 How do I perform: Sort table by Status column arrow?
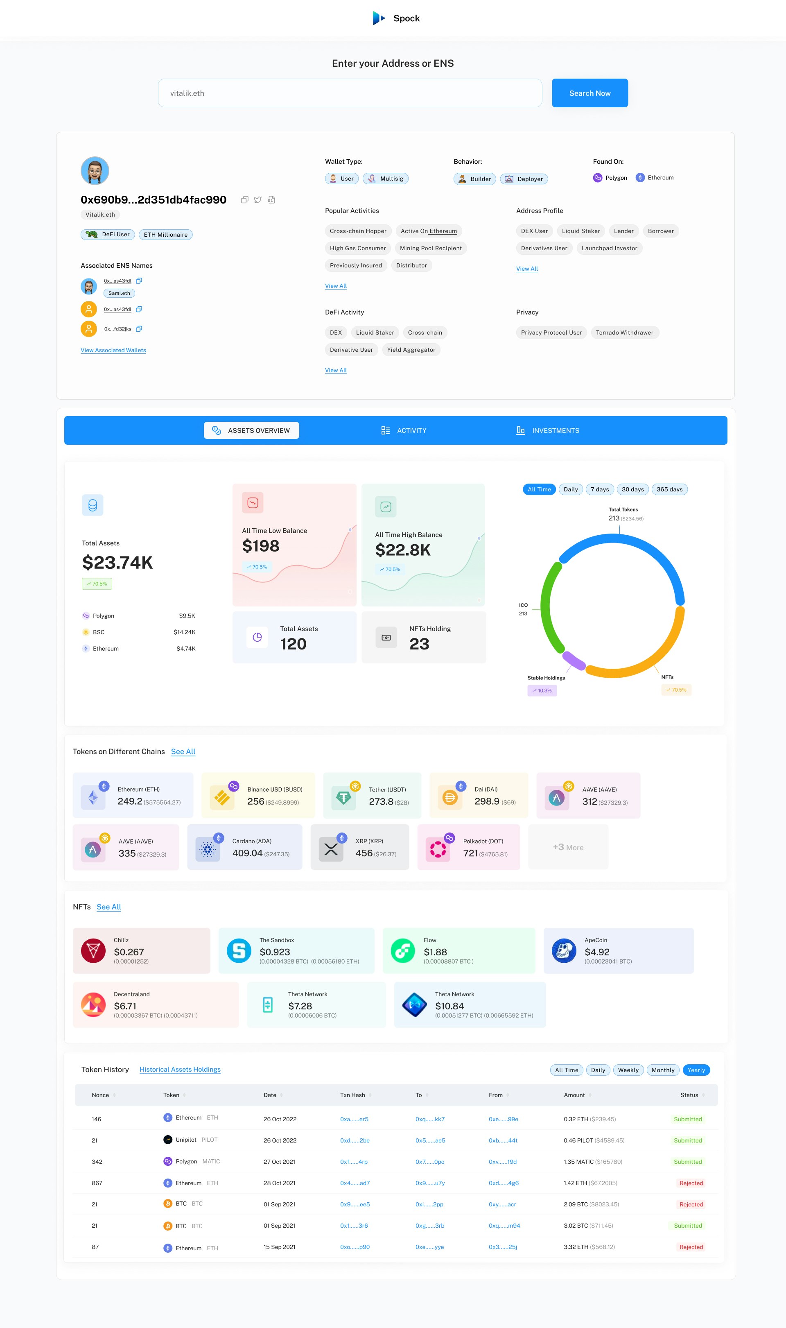tap(703, 1095)
